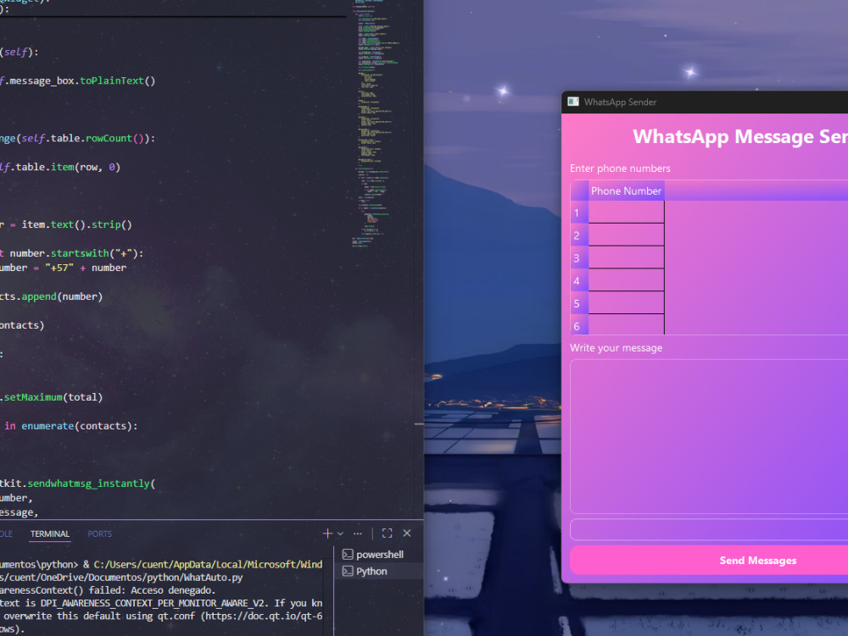Click the progress bar above Send Messages
The width and height of the screenshot is (848, 636).
709,529
